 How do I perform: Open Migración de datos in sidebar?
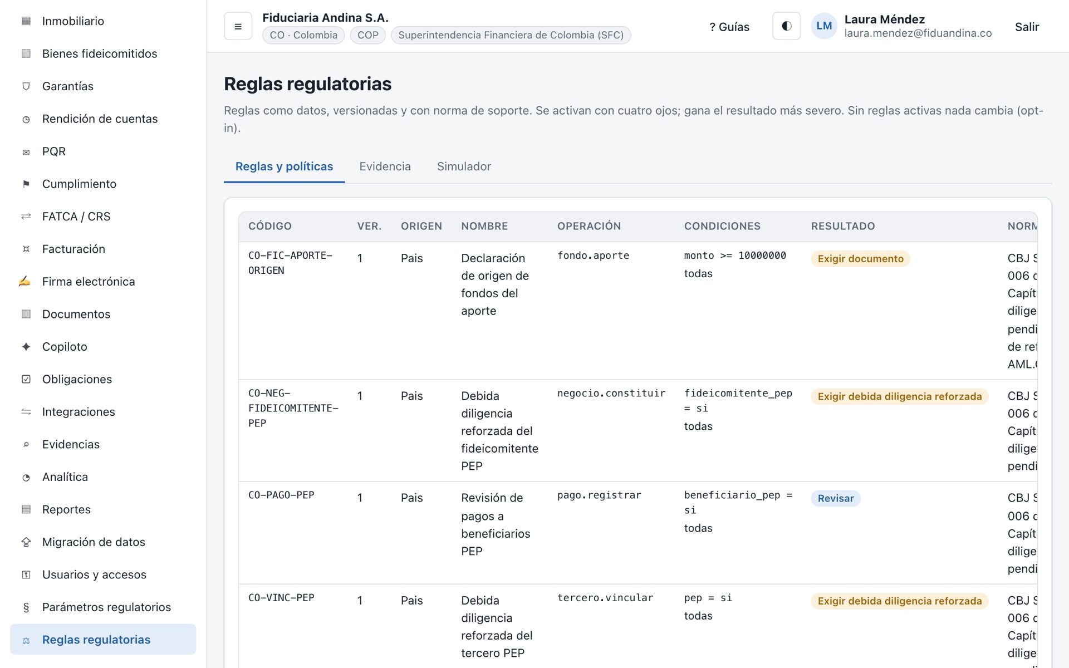click(x=103, y=542)
